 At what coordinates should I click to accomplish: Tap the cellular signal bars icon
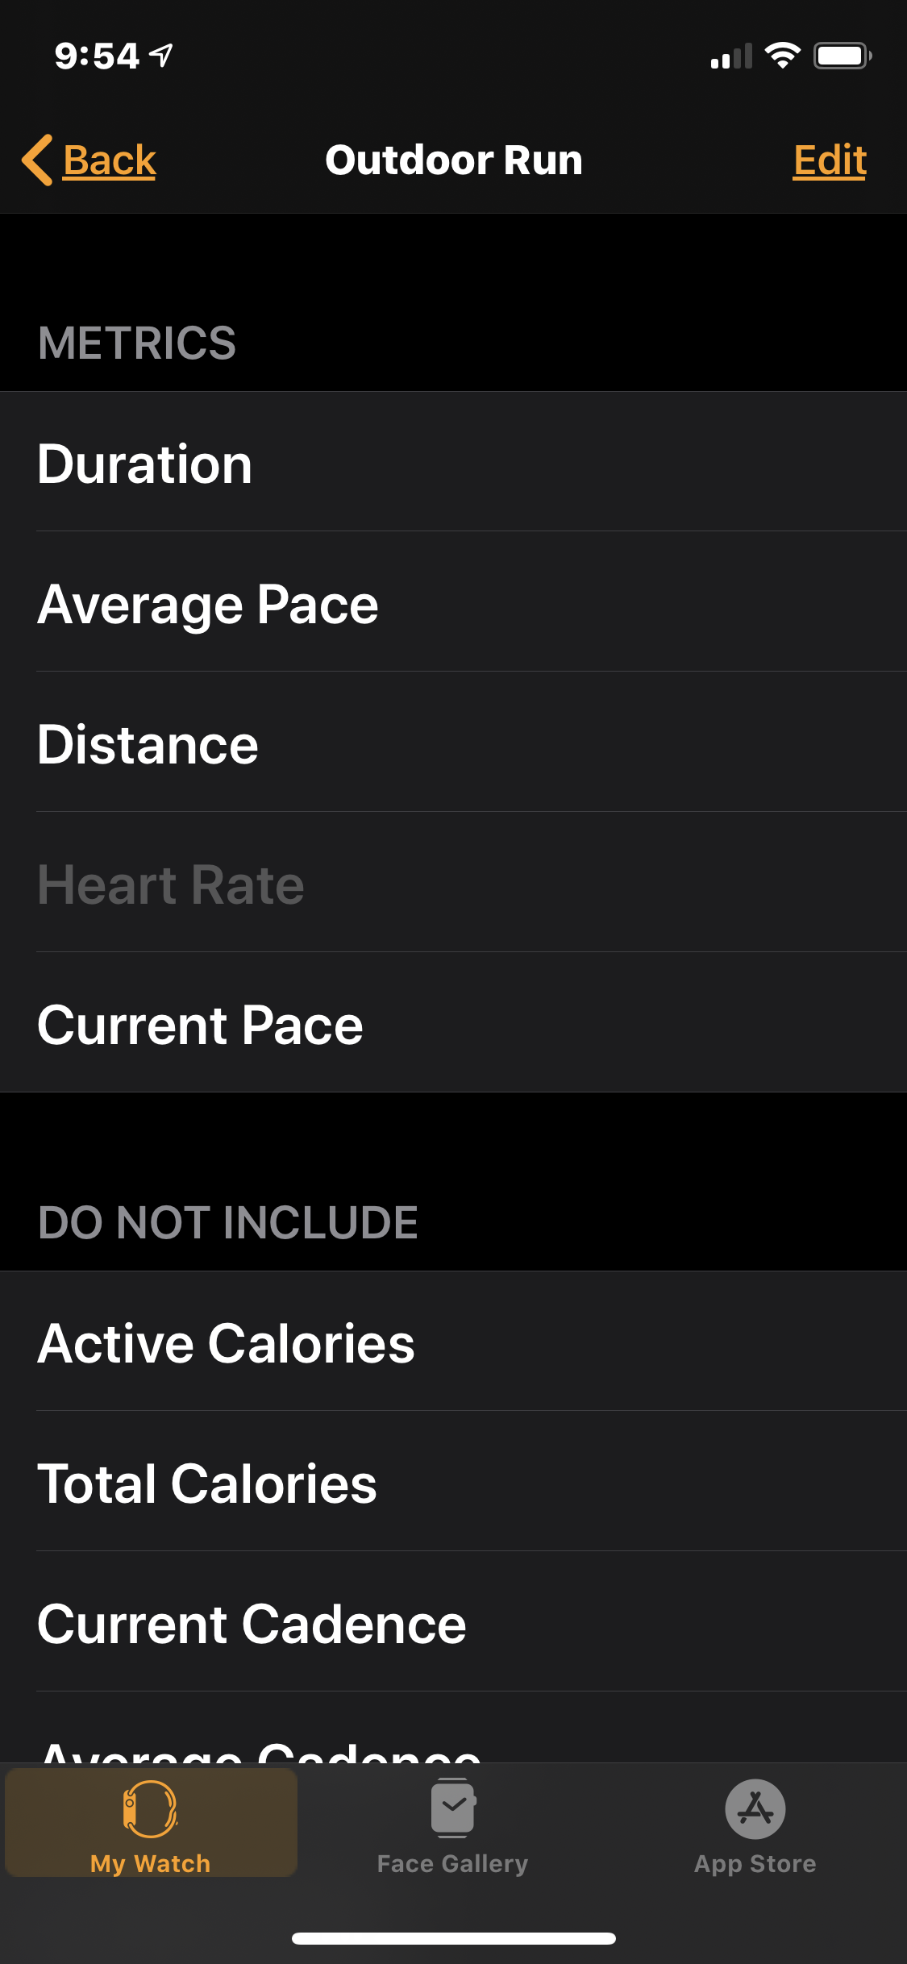click(731, 56)
